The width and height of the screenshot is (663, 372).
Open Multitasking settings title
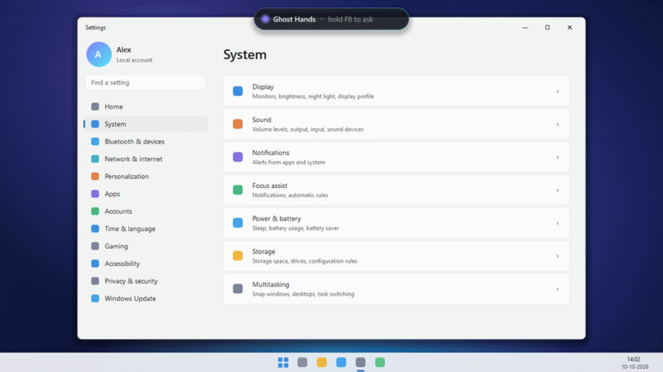(x=271, y=284)
